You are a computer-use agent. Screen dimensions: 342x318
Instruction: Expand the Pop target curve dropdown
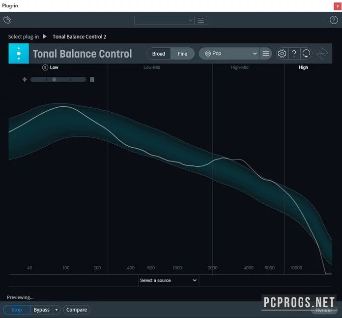click(x=229, y=54)
